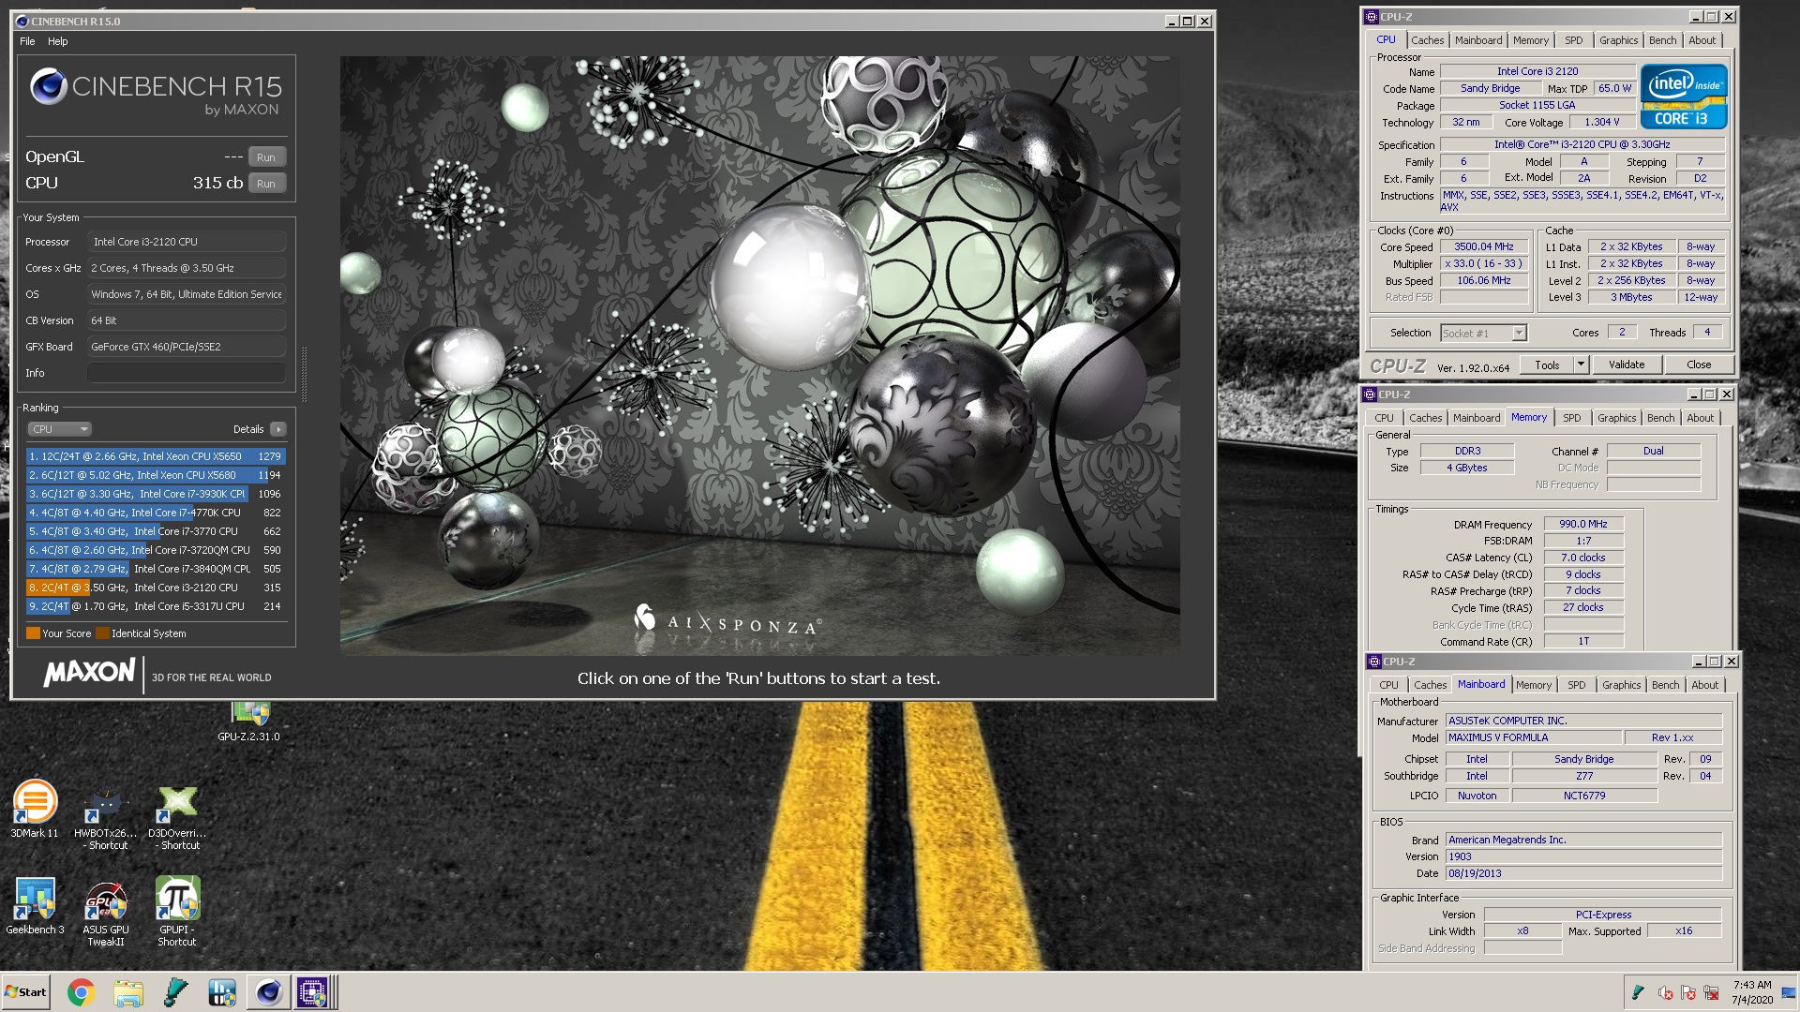Click the title icon of the CPU-Z Memory window
This screenshot has height=1012, width=1800.
tap(1371, 394)
